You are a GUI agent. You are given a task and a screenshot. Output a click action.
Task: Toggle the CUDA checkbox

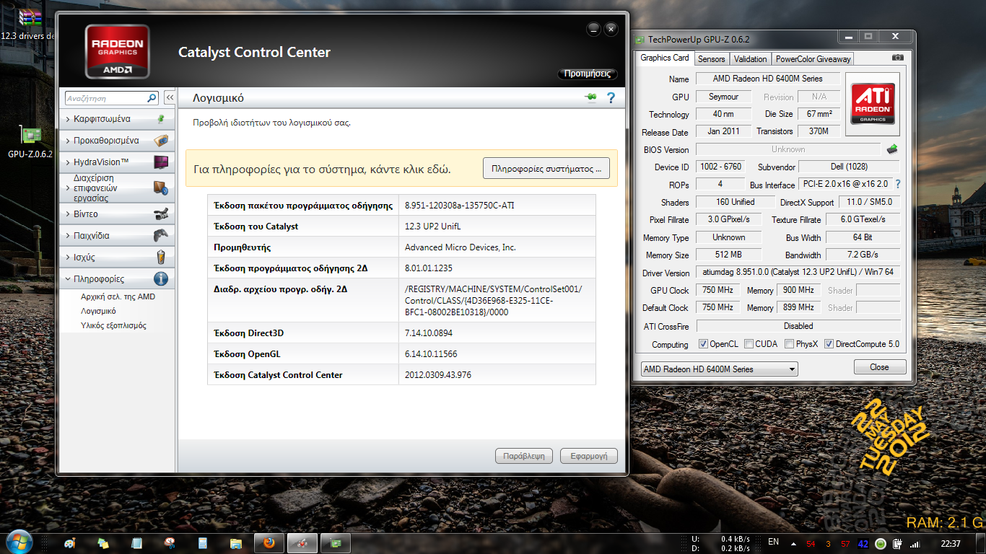[x=749, y=344]
